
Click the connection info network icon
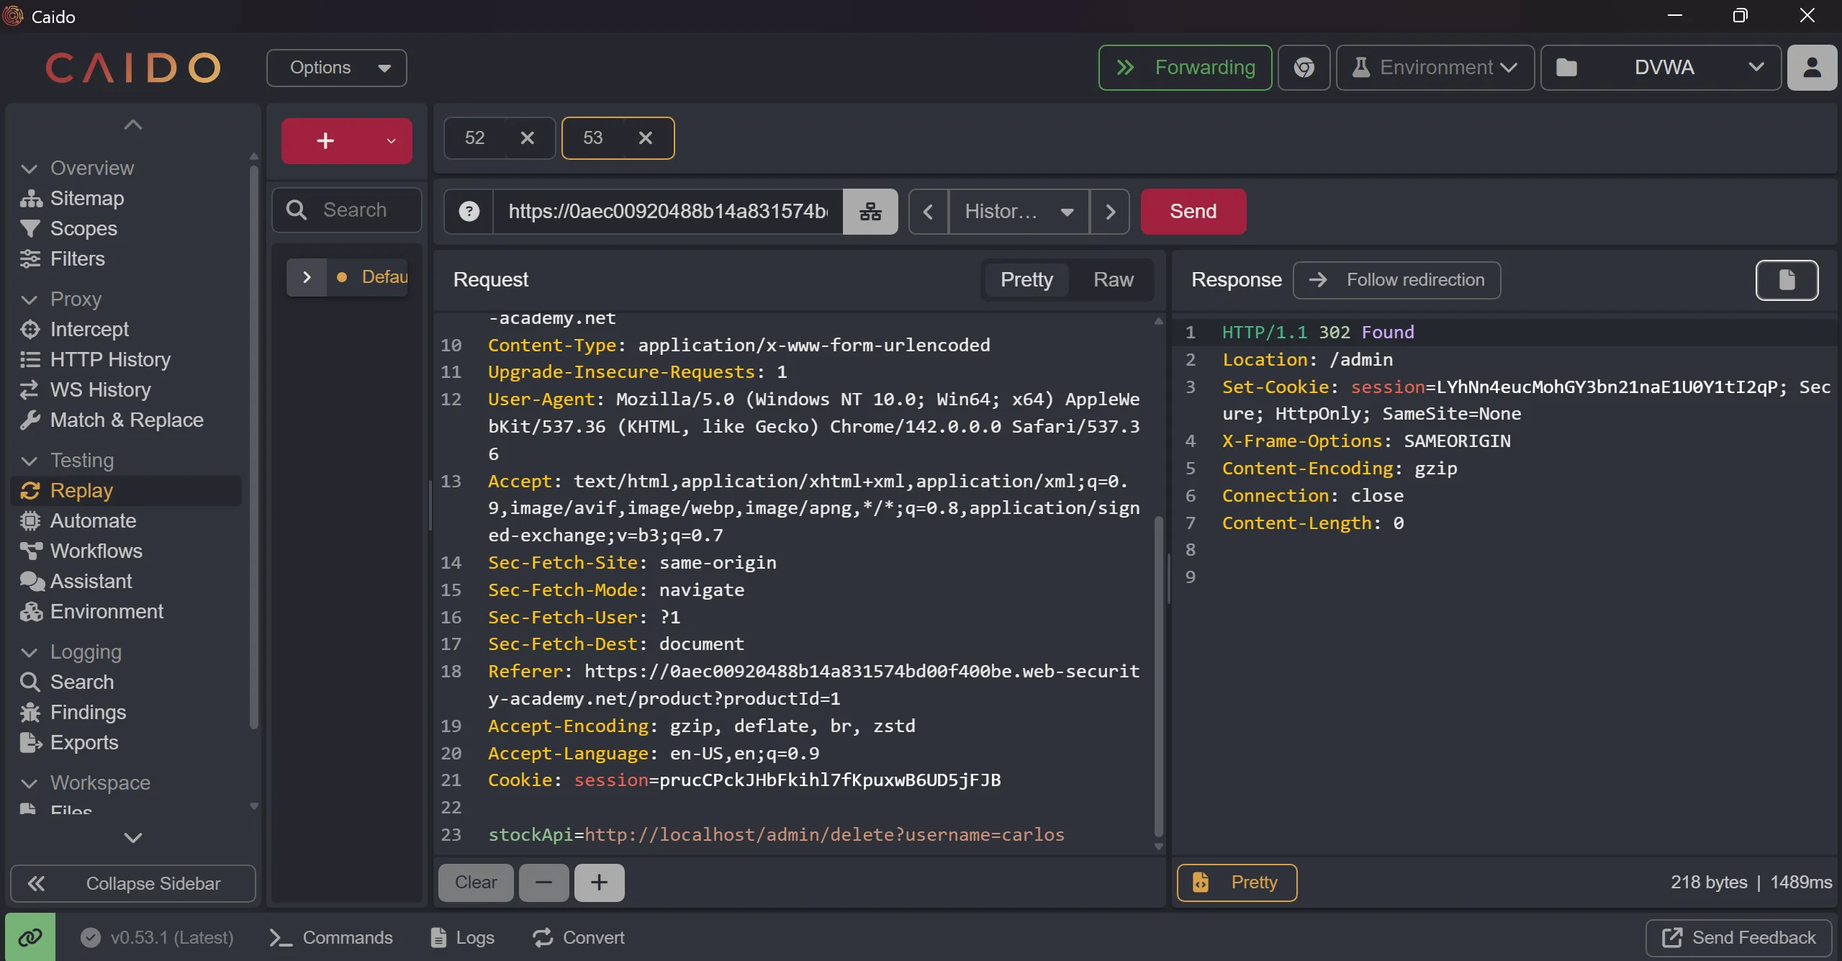pos(870,212)
